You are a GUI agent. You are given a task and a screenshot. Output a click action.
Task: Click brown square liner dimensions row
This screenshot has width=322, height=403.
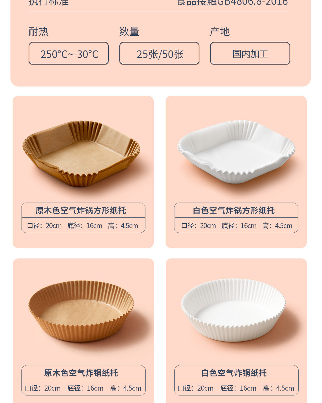(x=83, y=226)
